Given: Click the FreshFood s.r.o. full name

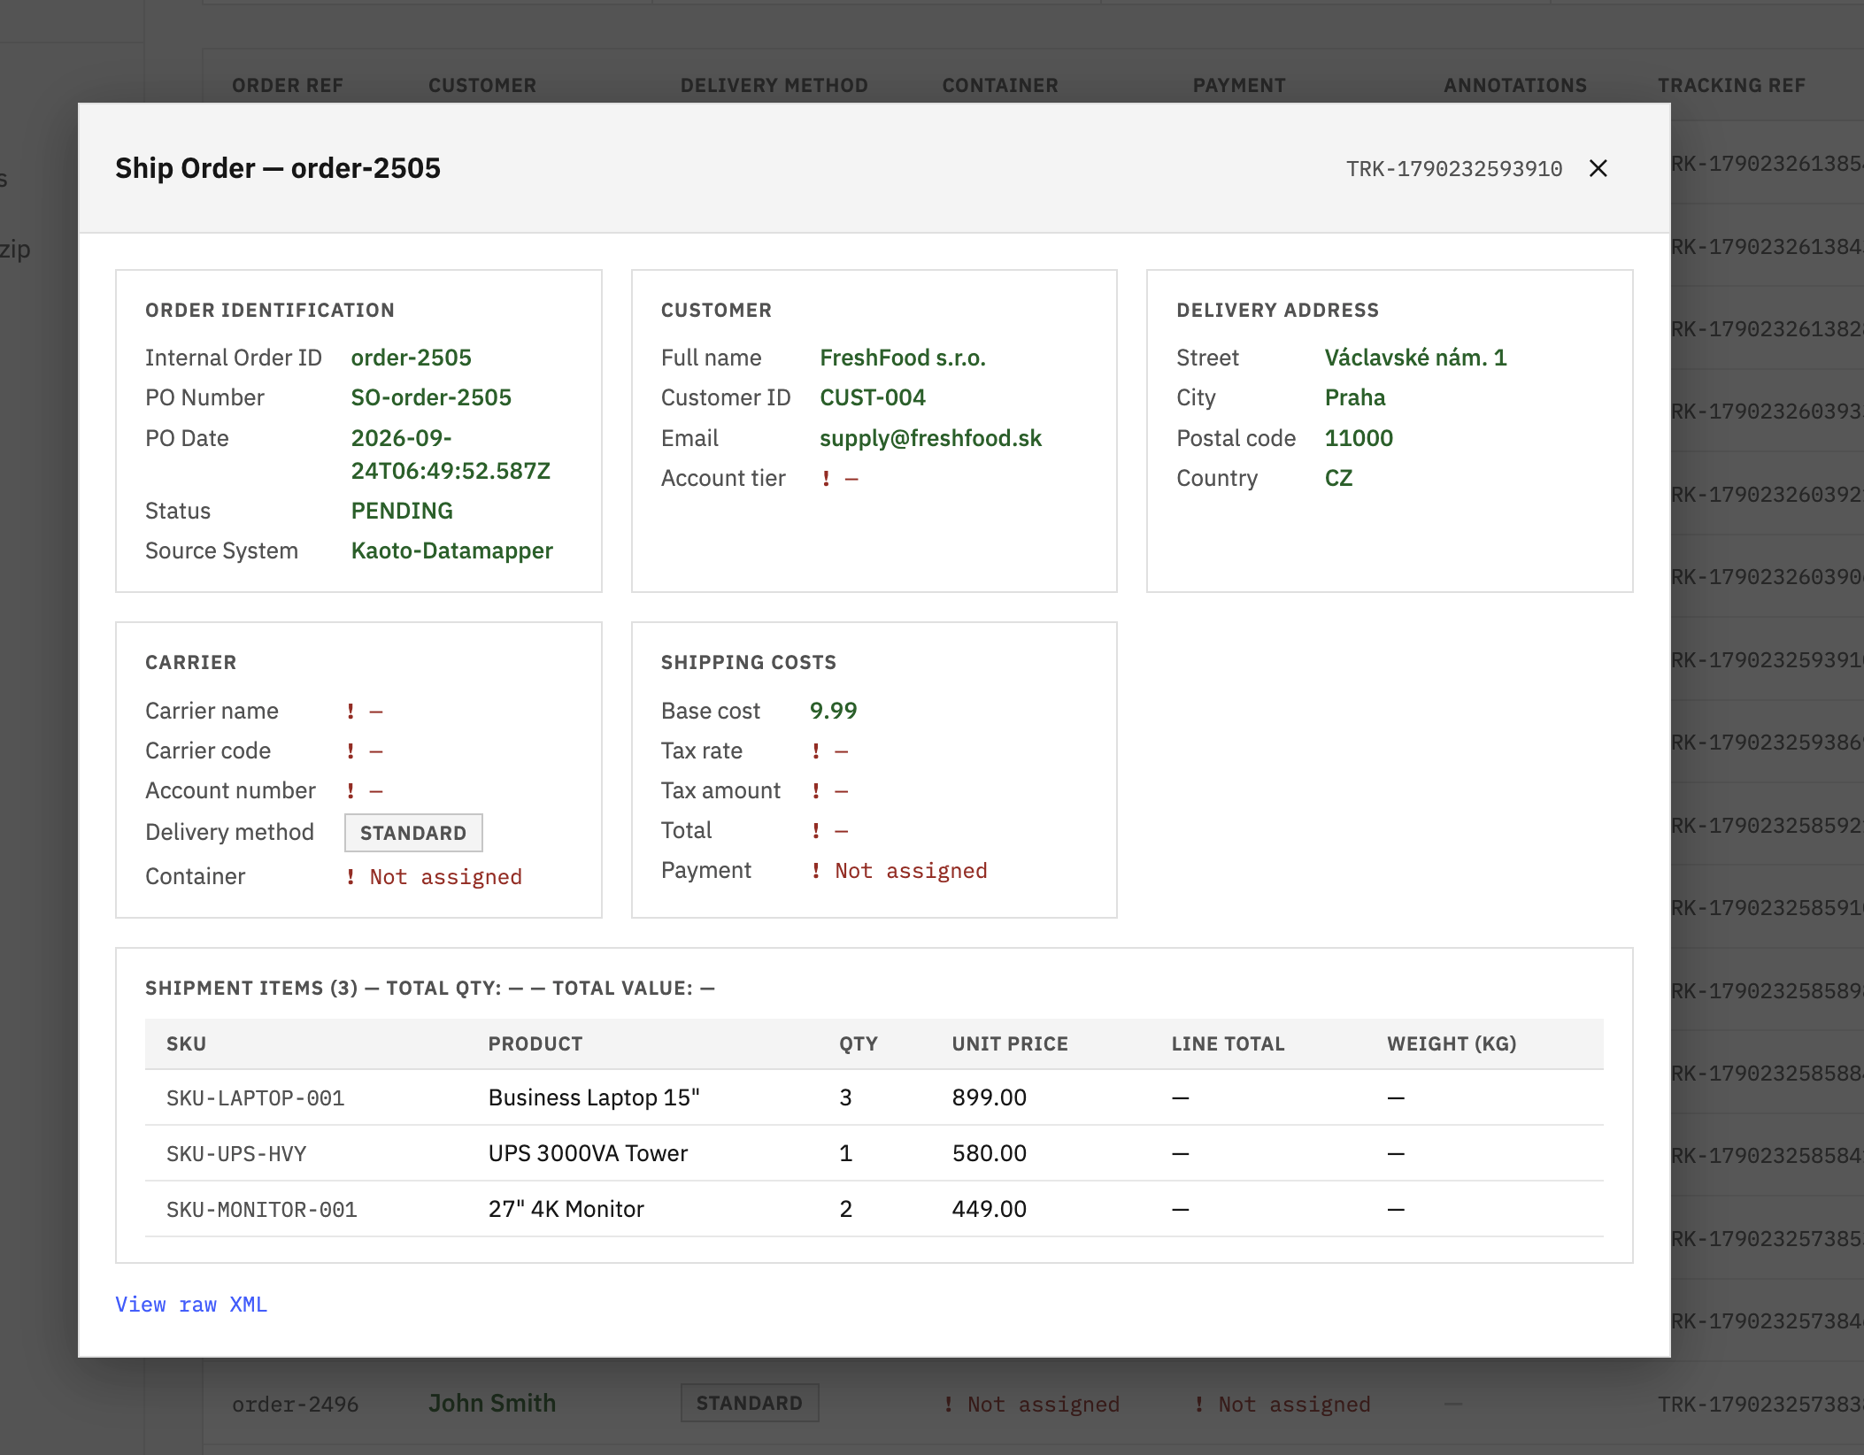Looking at the screenshot, I should [x=903, y=358].
